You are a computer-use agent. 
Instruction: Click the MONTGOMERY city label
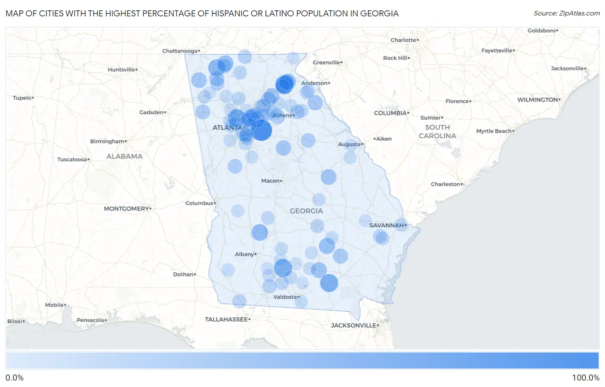coord(127,208)
